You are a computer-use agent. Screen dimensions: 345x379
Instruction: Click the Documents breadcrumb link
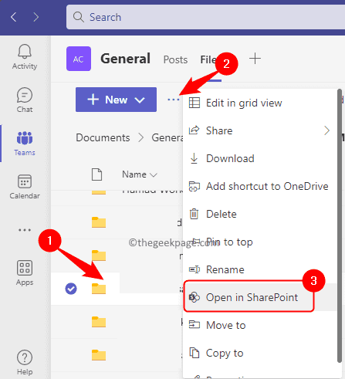click(103, 137)
